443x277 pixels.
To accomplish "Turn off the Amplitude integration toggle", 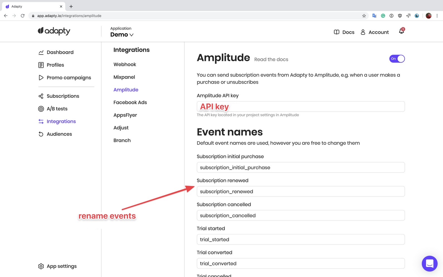I will coord(397,59).
